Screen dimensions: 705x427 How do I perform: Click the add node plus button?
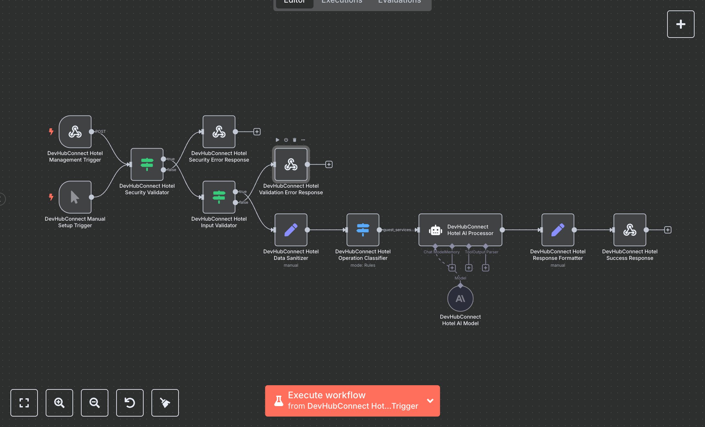pyautogui.click(x=681, y=24)
